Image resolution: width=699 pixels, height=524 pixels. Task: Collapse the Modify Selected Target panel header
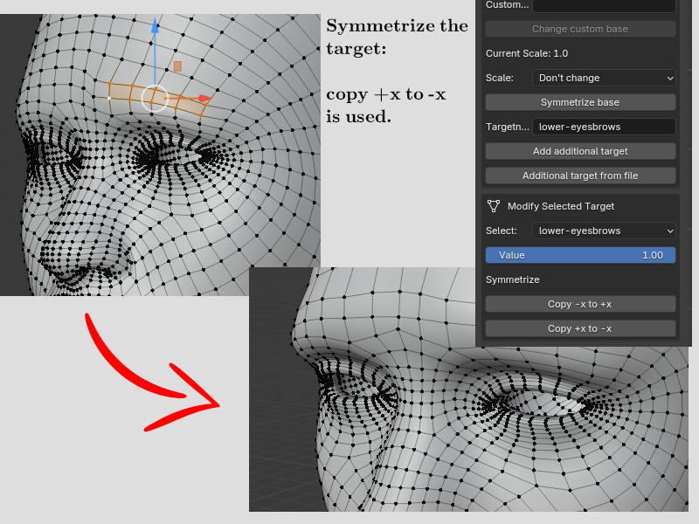[x=561, y=206]
